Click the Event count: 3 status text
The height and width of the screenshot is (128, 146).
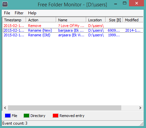point(15,123)
